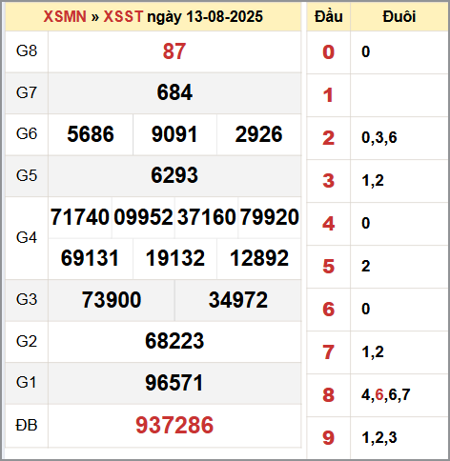Viewport: 450px width, 461px height.
Task: Click tail values 1,2,3 for head 9
Action: click(379, 437)
